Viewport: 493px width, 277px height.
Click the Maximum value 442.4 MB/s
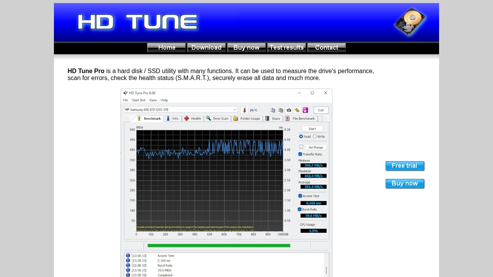314,176
